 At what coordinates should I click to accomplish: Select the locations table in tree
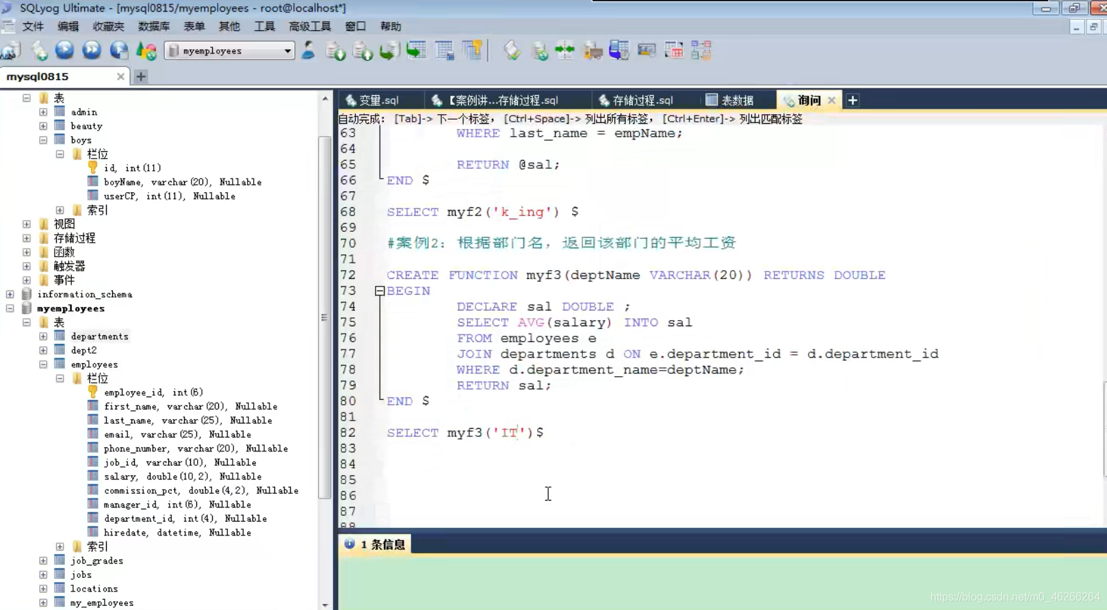pyautogui.click(x=94, y=589)
